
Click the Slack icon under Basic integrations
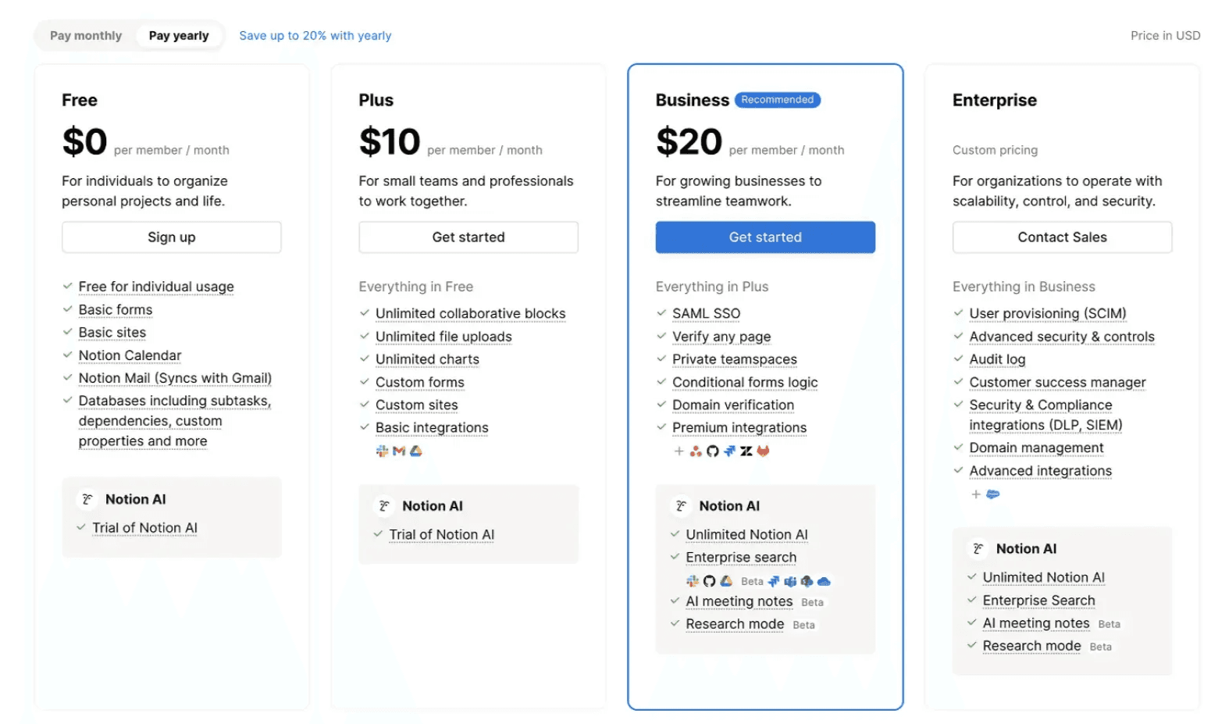[x=382, y=451]
